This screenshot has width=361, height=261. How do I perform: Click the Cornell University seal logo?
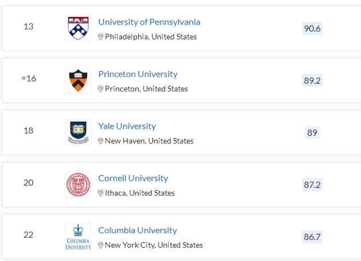coord(78,184)
